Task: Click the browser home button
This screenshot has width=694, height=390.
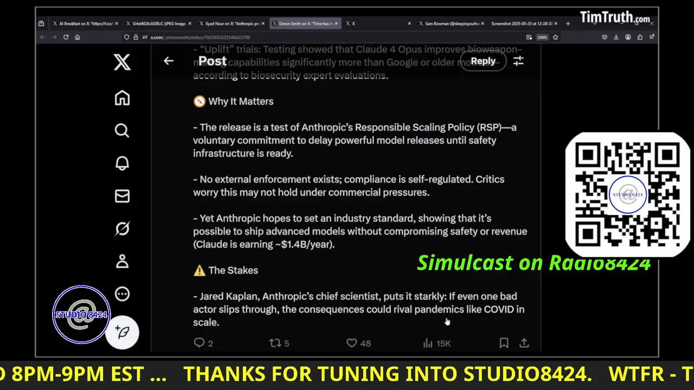Action: click(x=78, y=37)
